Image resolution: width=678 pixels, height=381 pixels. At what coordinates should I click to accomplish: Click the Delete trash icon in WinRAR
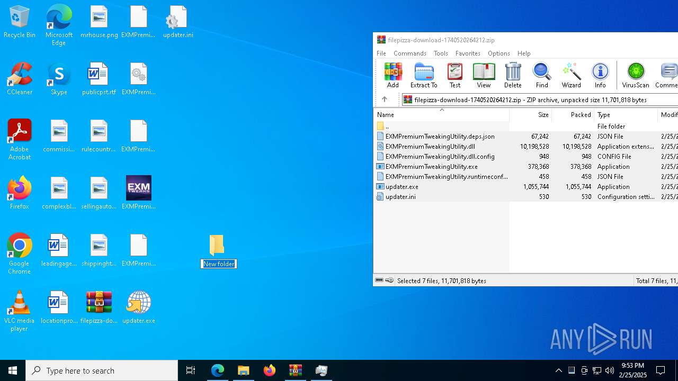click(513, 75)
